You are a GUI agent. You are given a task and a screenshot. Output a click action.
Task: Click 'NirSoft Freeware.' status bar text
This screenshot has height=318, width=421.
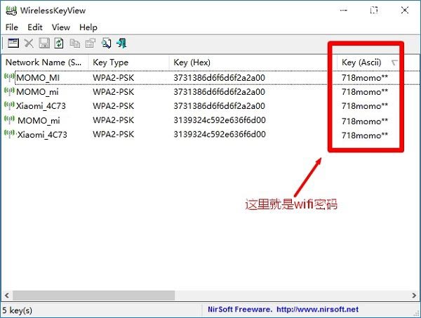[x=240, y=310]
